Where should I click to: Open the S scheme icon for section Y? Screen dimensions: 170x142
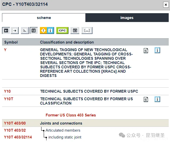point(146,51)
